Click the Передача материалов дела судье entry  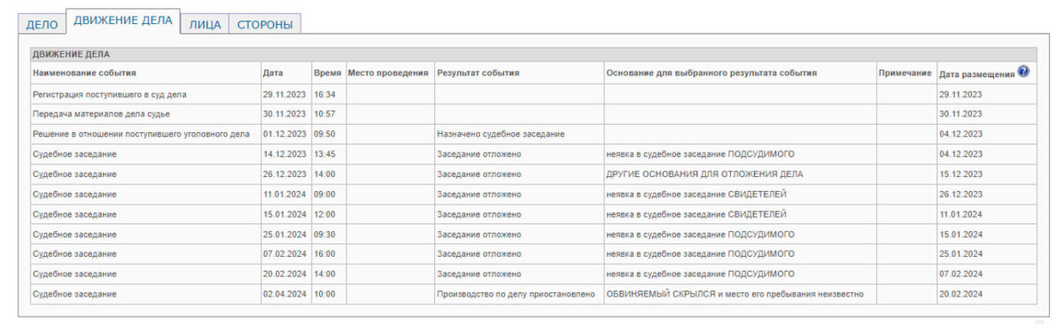coord(101,114)
